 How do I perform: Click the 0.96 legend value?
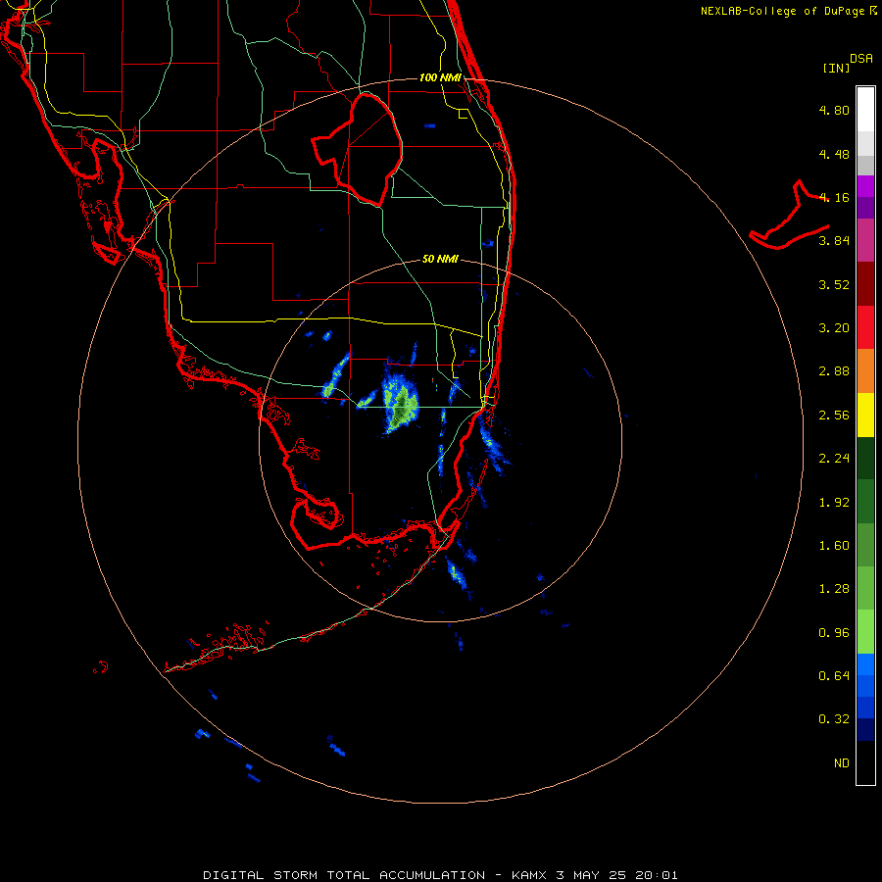[x=834, y=633]
